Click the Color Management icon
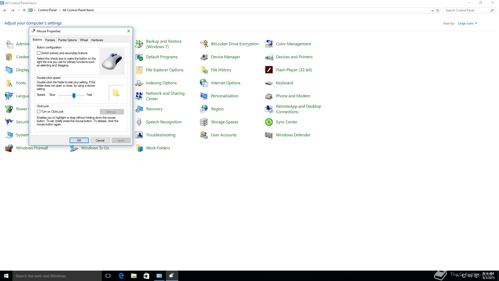The height and width of the screenshot is (281, 499). [269, 44]
